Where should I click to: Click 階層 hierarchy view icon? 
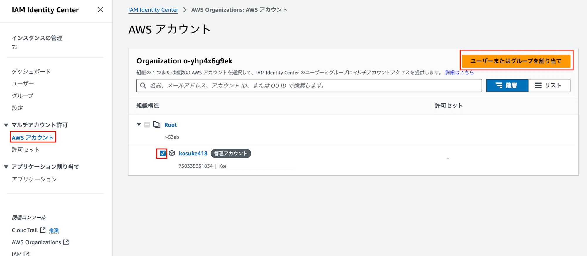[499, 85]
